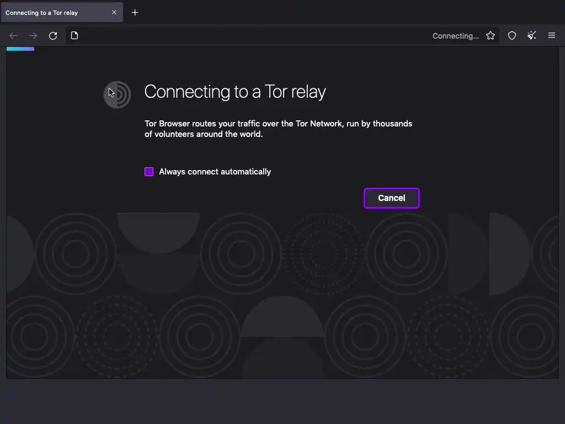
Task: Click the 'Tor Browser routes your traffic' paragraph
Action: point(278,129)
